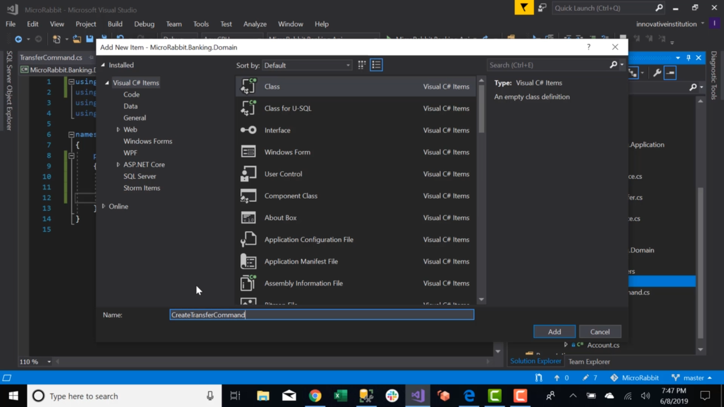Open the Build menu
This screenshot has width=724, height=407.
[x=115, y=24]
